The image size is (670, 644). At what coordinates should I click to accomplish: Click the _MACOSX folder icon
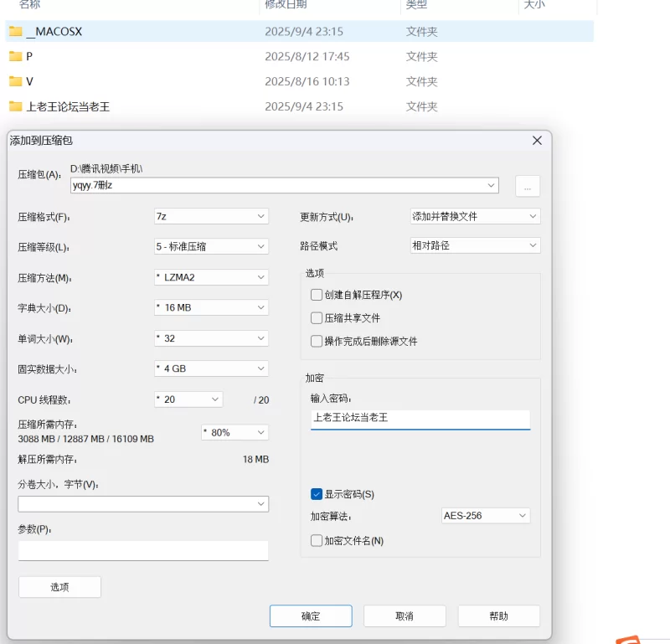[x=16, y=31]
